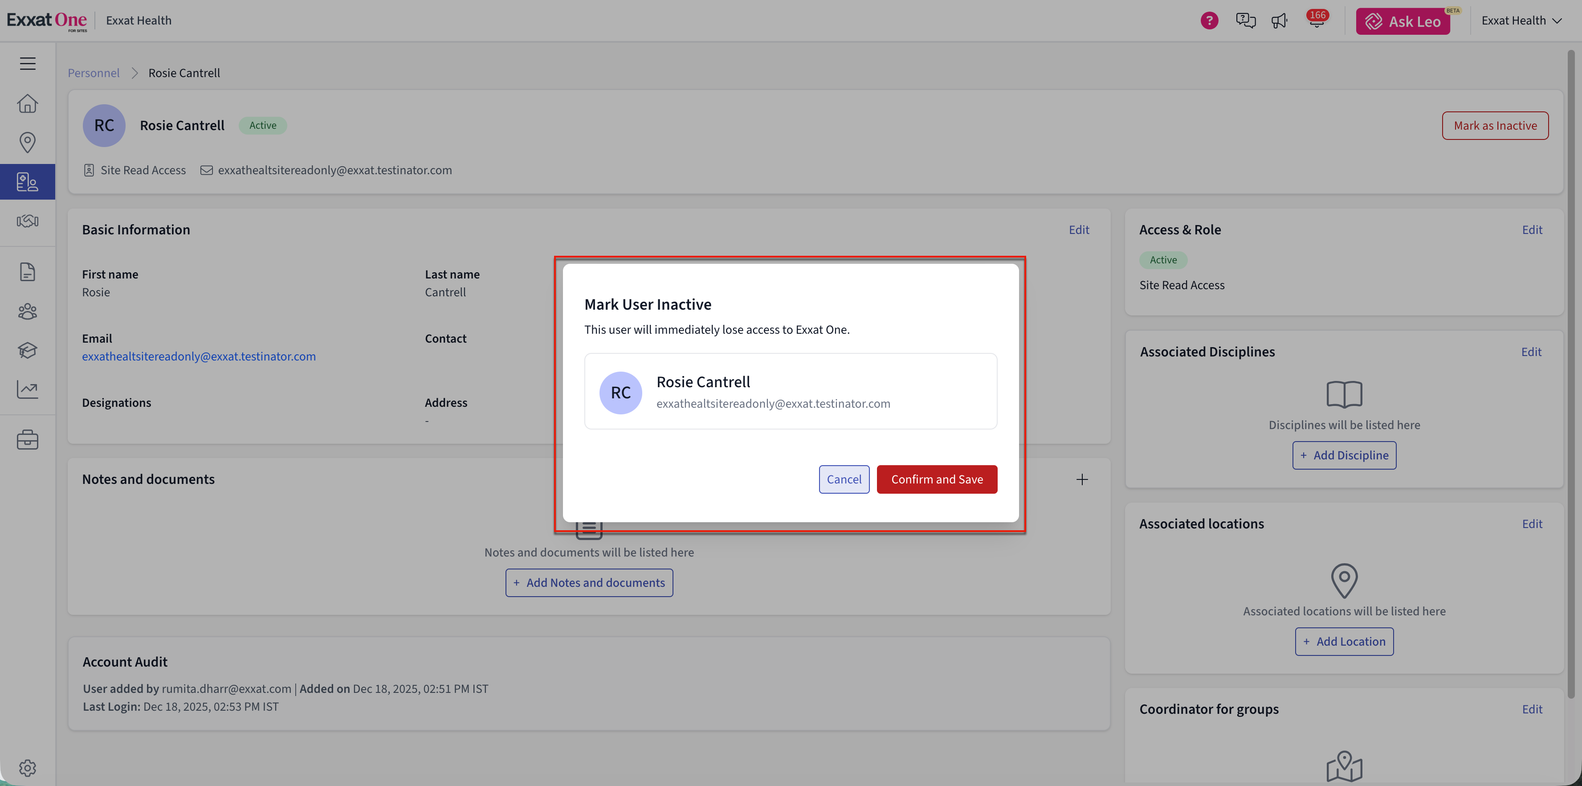Image resolution: width=1582 pixels, height=786 pixels.
Task: Click the RC avatar in profile header
Action: [x=104, y=125]
